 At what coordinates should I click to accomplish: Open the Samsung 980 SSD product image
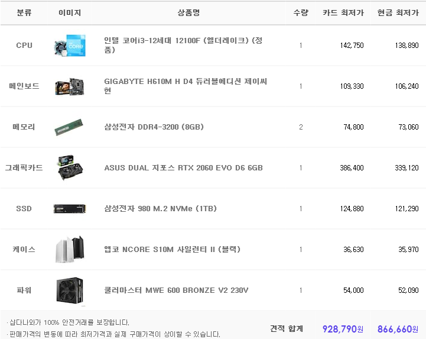(70, 209)
